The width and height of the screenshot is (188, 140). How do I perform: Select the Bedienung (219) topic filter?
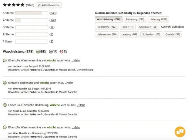(x=135, y=19)
